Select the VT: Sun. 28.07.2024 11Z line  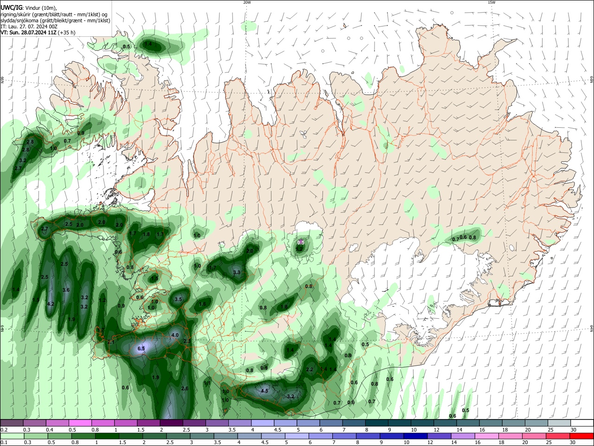[38, 33]
